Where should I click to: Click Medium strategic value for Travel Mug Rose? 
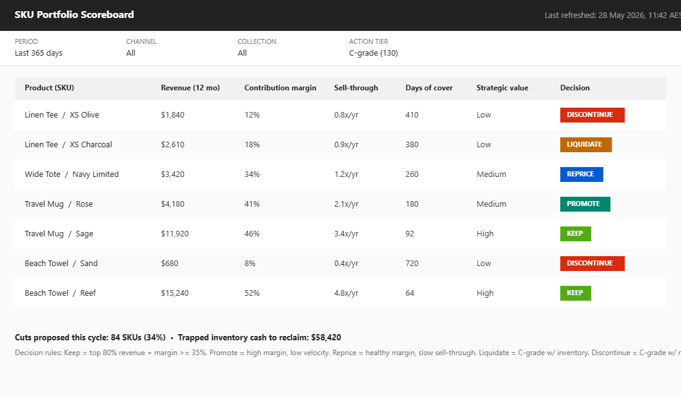pyautogui.click(x=491, y=204)
